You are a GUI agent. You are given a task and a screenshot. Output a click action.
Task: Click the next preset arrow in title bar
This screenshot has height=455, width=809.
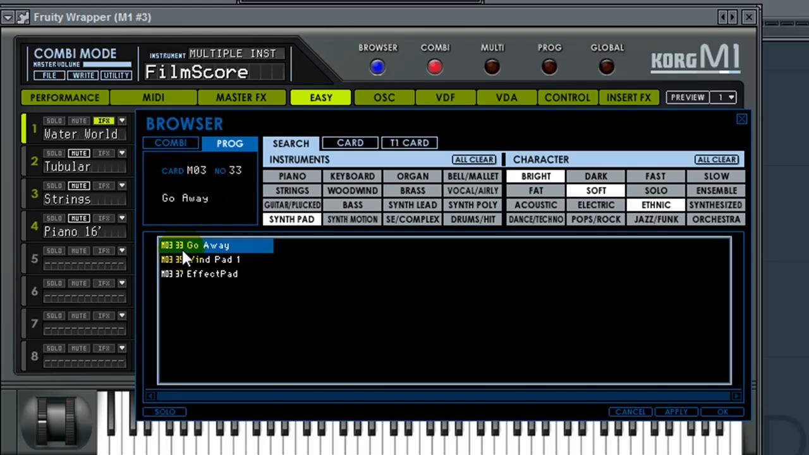point(733,17)
